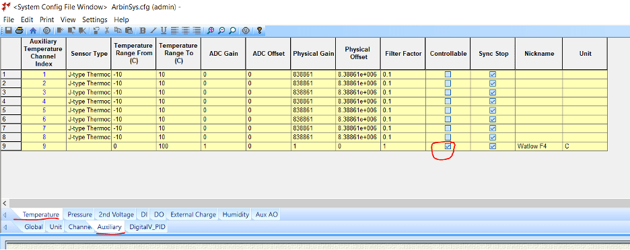Viewport: 630px width, 250px height.
Task: Switch to the Global tab
Action: click(x=34, y=227)
